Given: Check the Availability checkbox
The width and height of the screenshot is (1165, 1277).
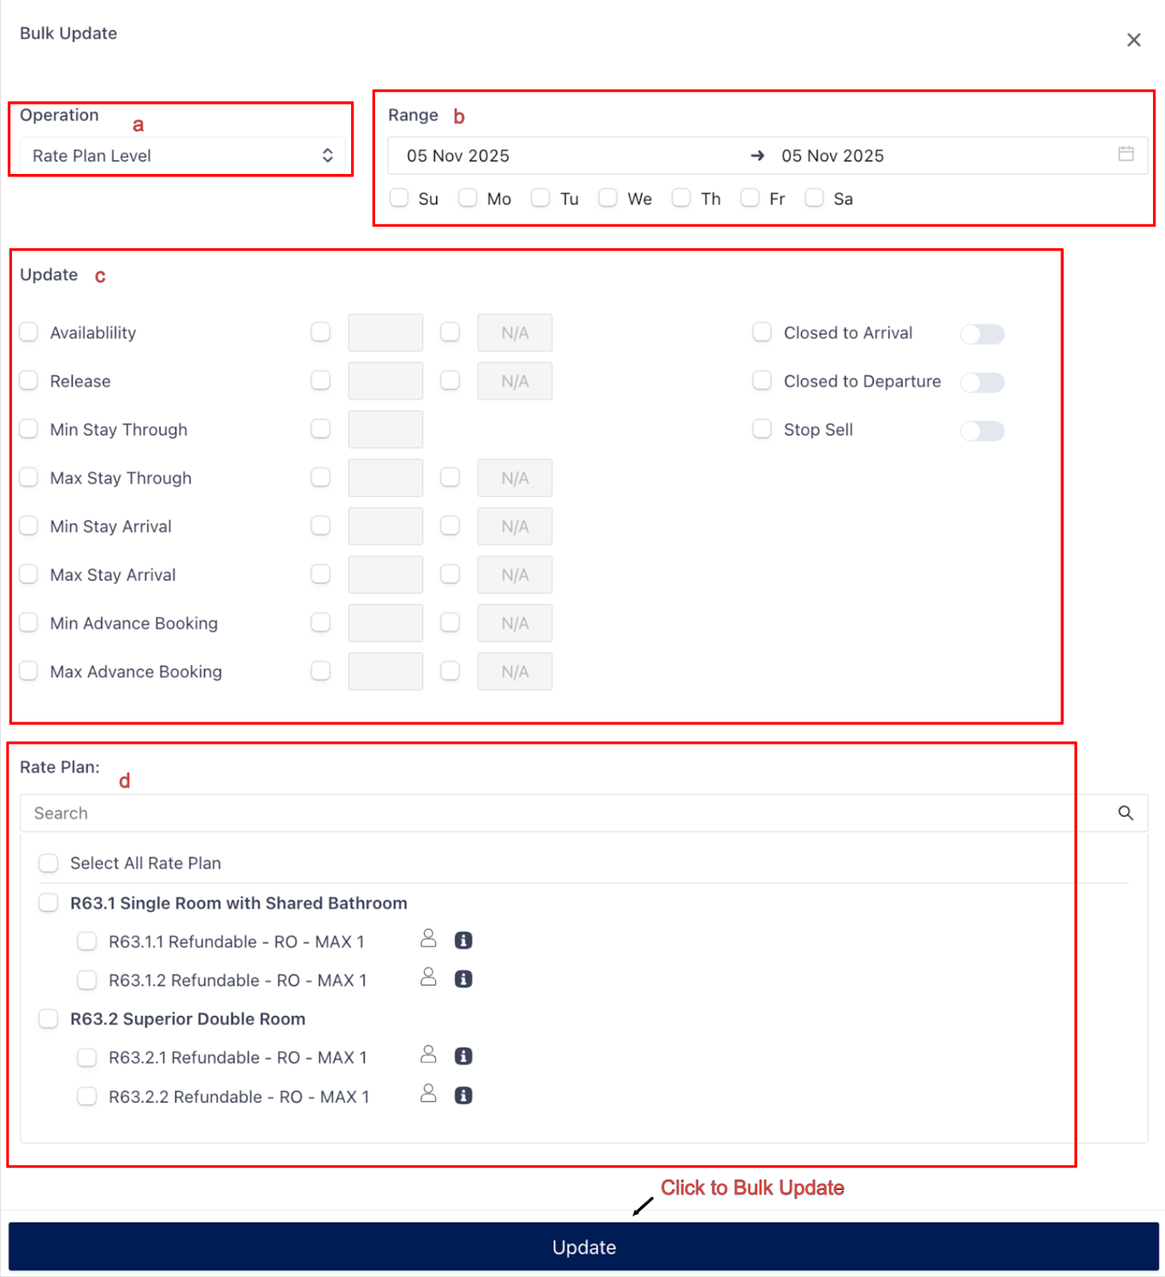Looking at the screenshot, I should [x=29, y=332].
